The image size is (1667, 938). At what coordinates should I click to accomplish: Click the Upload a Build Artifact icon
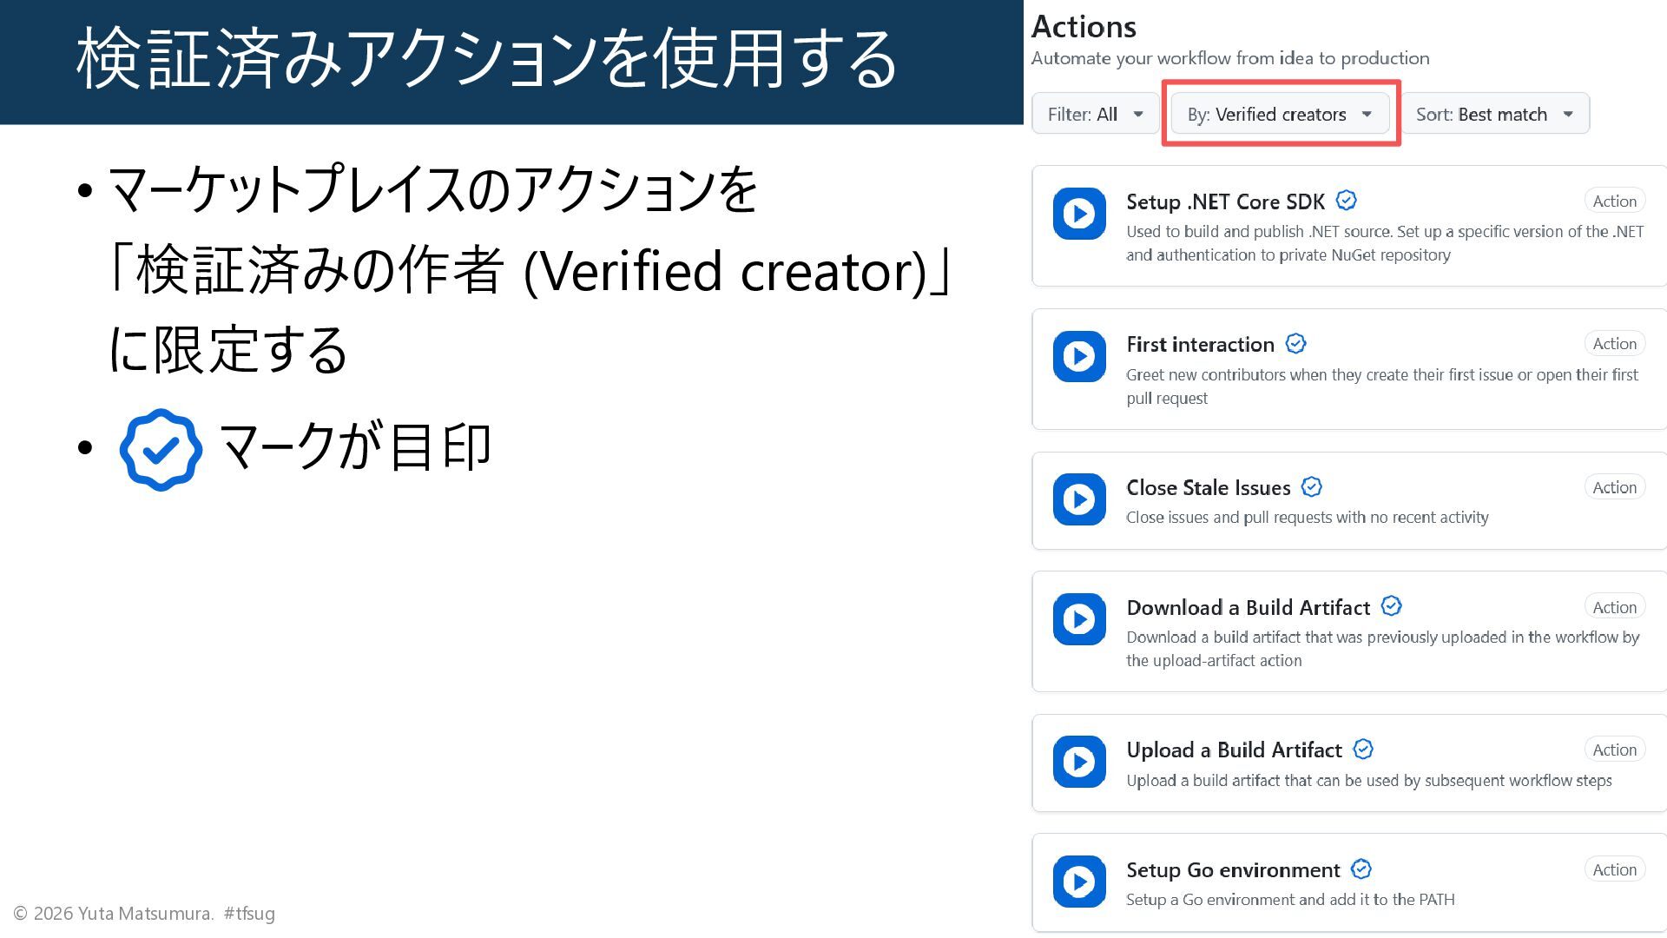click(x=1079, y=762)
